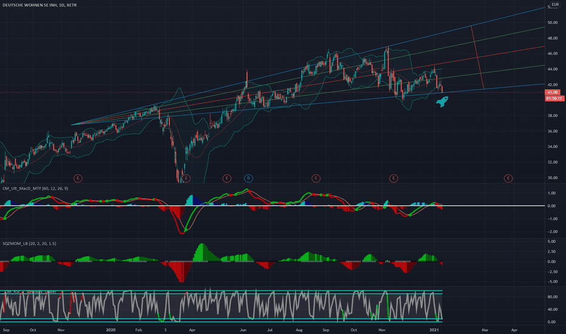This screenshot has width=566, height=334.
Task: Open the blue dividend D marker
Action: (x=248, y=178)
